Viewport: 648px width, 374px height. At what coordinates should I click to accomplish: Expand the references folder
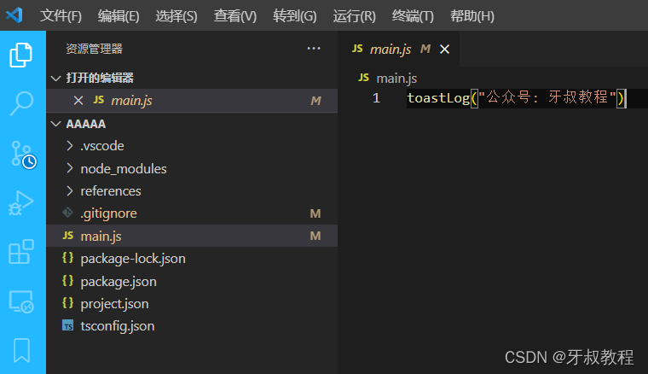pyautogui.click(x=70, y=190)
